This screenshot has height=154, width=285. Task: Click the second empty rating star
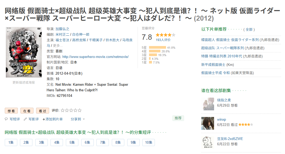[x=67, y=110]
